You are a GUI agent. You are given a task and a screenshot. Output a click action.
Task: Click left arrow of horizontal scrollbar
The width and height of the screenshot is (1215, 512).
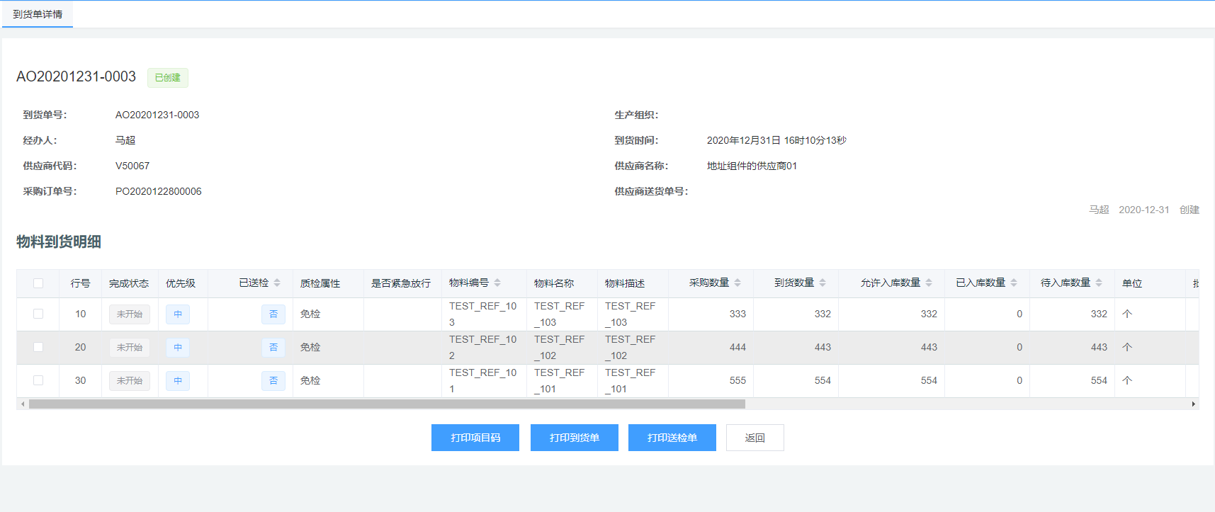[x=23, y=404]
